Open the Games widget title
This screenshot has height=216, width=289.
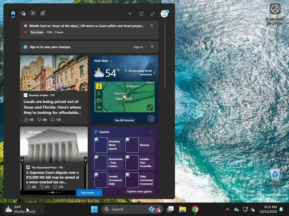pos(104,132)
